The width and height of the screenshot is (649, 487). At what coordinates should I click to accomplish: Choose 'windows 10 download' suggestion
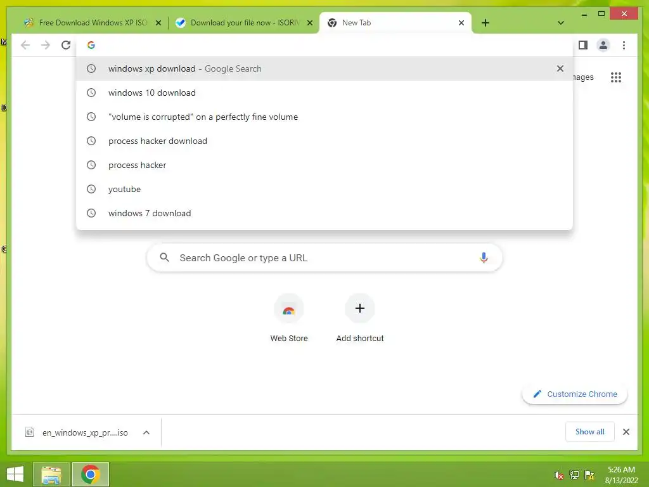point(324,93)
